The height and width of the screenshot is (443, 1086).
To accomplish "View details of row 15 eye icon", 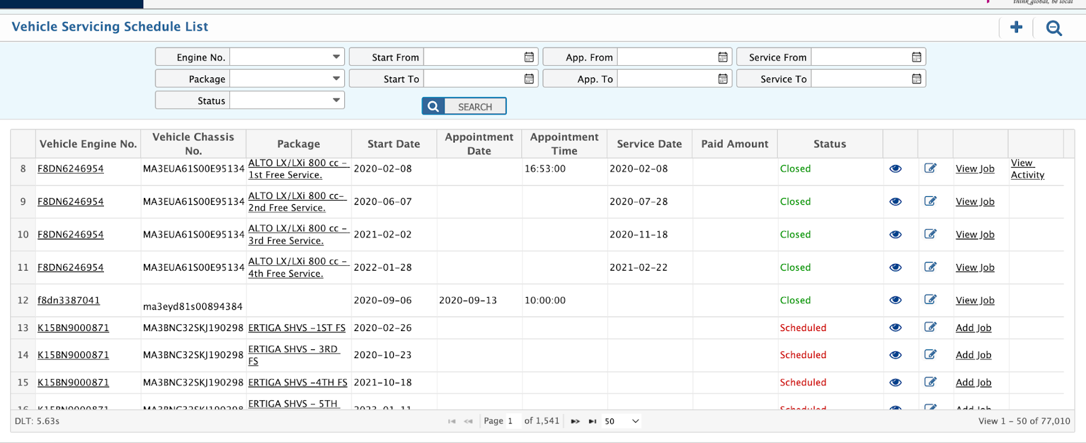I will 896,383.
